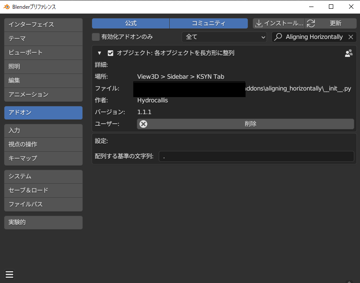Click the Aligning Horizontally search field
This screenshot has width=360, height=283.
click(314, 37)
